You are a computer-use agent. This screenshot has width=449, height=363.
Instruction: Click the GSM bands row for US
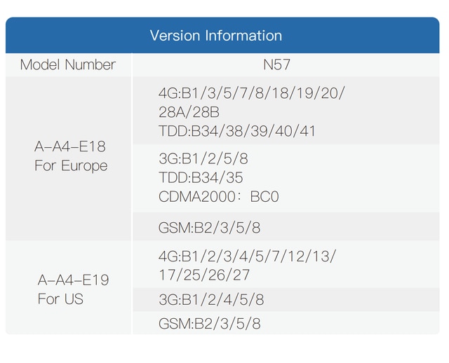point(210,323)
